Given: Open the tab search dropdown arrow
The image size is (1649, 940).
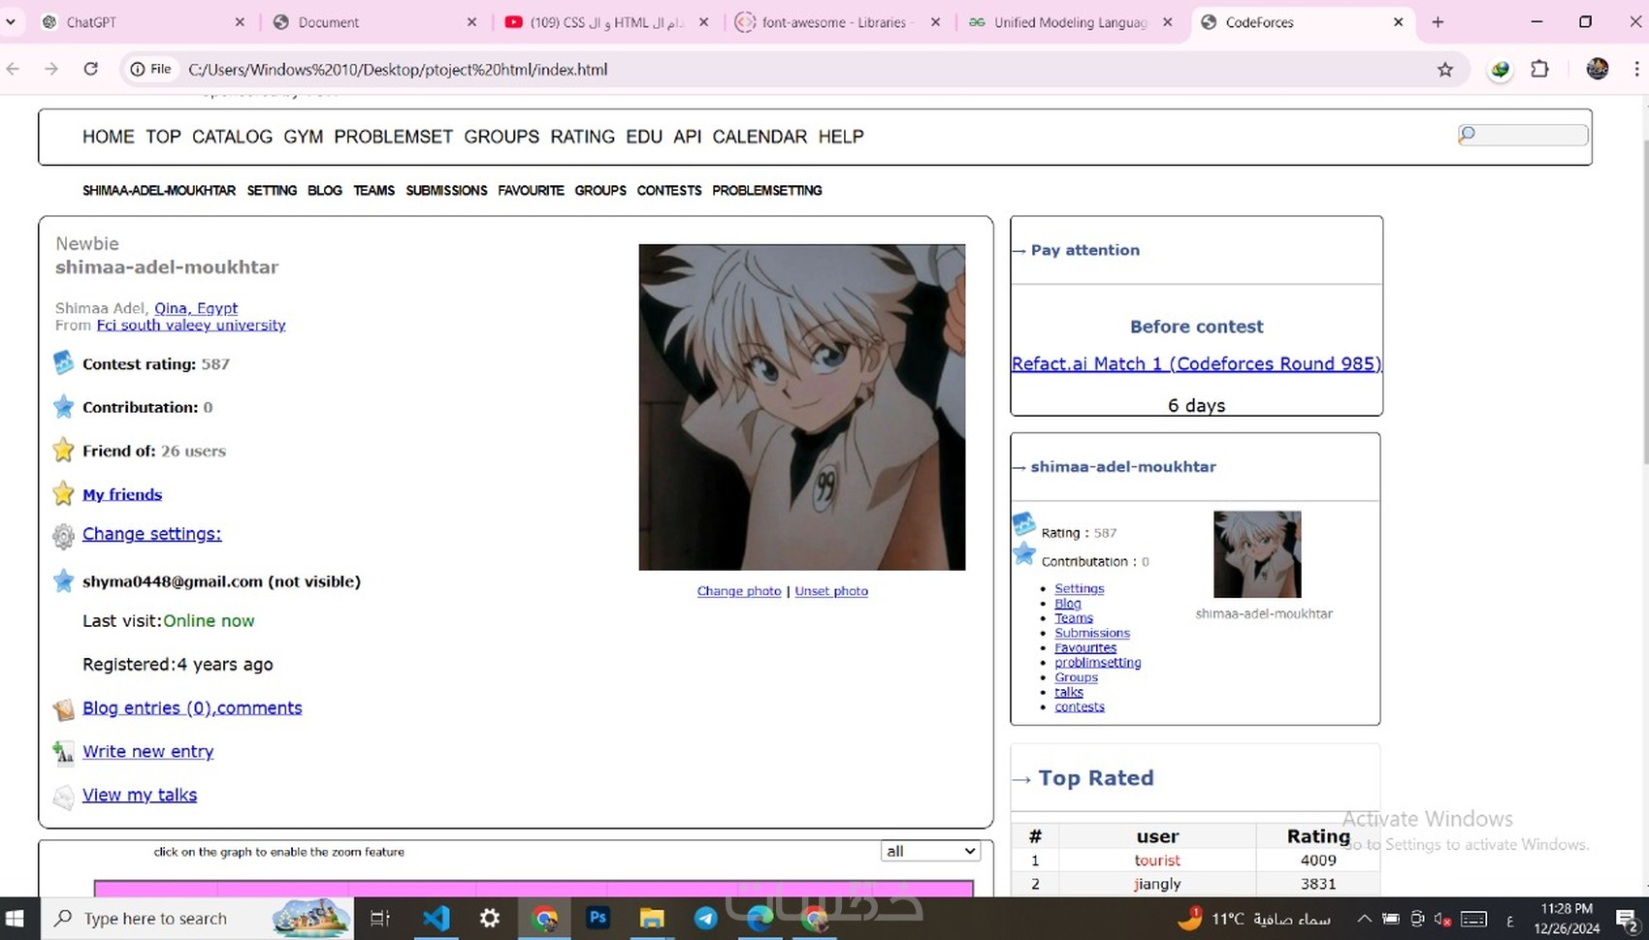Looking at the screenshot, I should click(x=11, y=21).
